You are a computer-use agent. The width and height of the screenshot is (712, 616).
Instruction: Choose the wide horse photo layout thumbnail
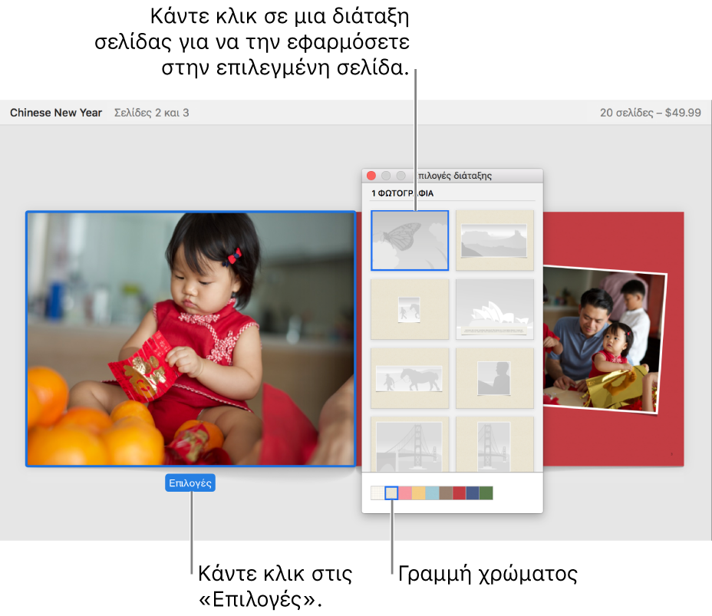410,378
